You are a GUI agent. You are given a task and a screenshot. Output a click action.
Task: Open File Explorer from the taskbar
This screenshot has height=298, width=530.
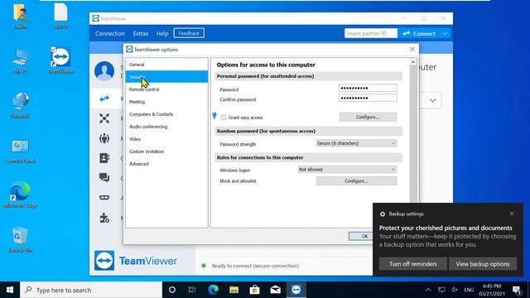pyautogui.click(x=234, y=290)
